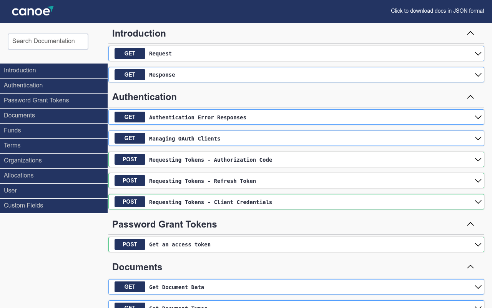Expand Authentication Error Responses arrow
The image size is (492, 308).
pyautogui.click(x=478, y=117)
